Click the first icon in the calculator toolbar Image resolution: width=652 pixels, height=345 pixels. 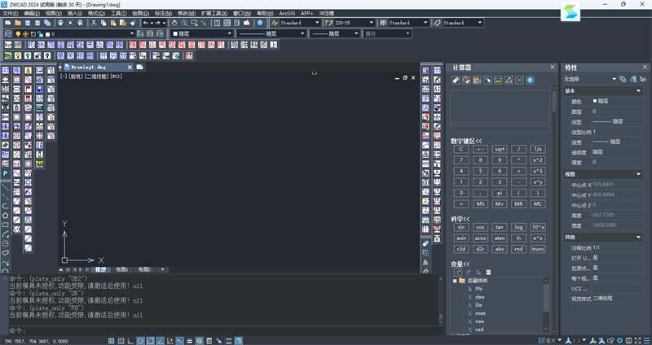pyautogui.click(x=456, y=80)
